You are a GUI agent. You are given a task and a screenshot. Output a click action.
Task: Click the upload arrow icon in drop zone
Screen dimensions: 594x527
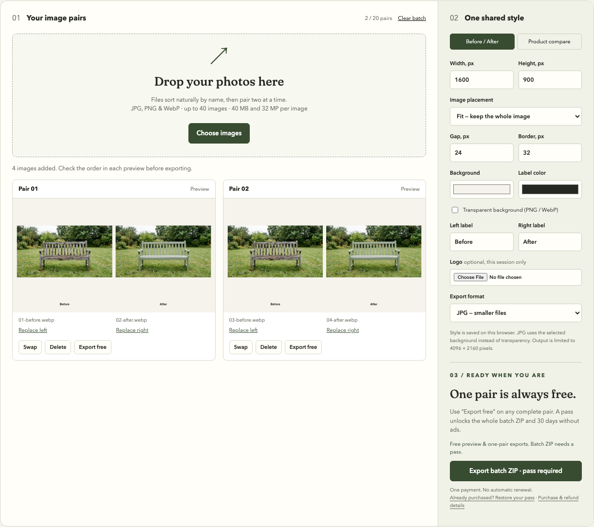219,56
